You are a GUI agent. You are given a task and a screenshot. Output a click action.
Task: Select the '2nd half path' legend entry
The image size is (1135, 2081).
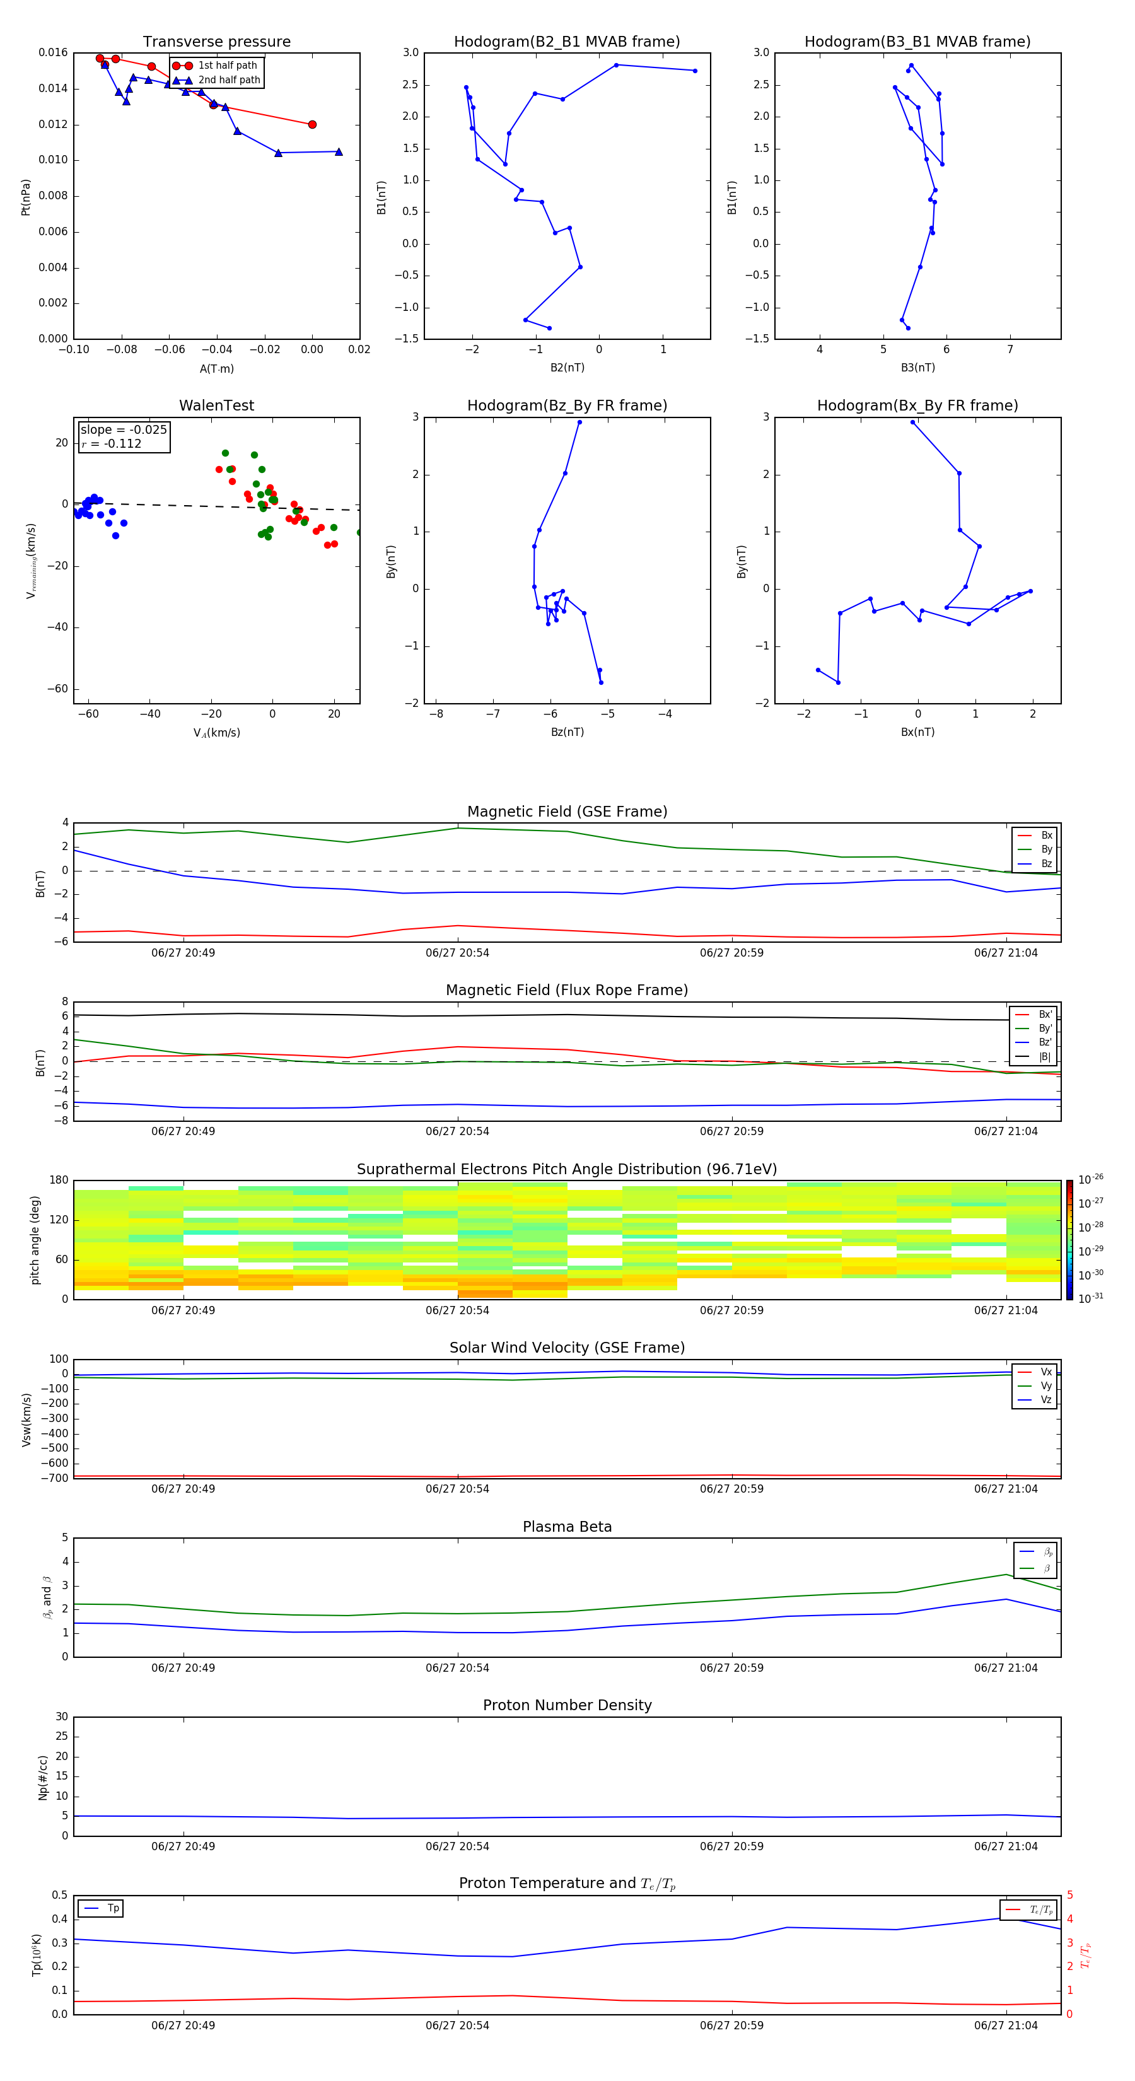218,80
